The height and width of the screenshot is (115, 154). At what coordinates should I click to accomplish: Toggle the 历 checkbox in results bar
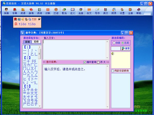pos(98,62)
